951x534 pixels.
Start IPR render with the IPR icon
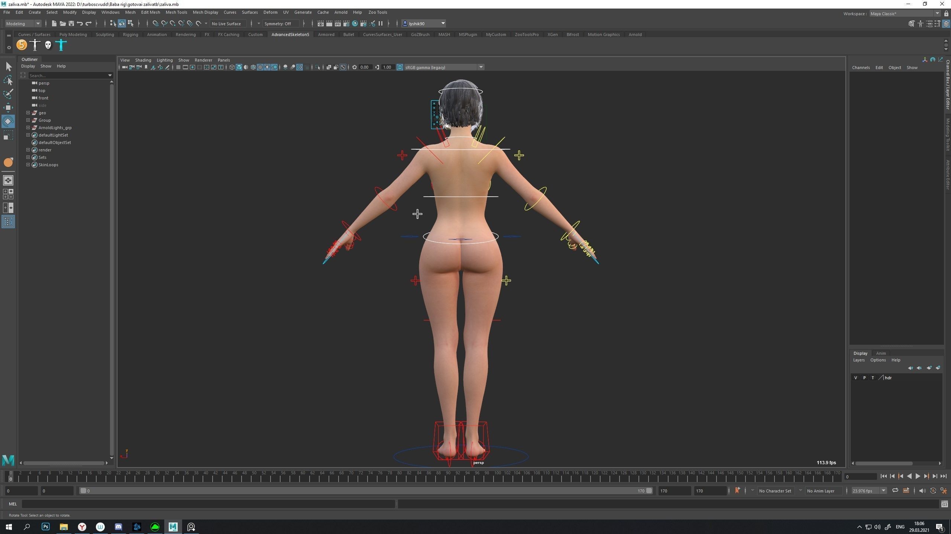point(337,23)
